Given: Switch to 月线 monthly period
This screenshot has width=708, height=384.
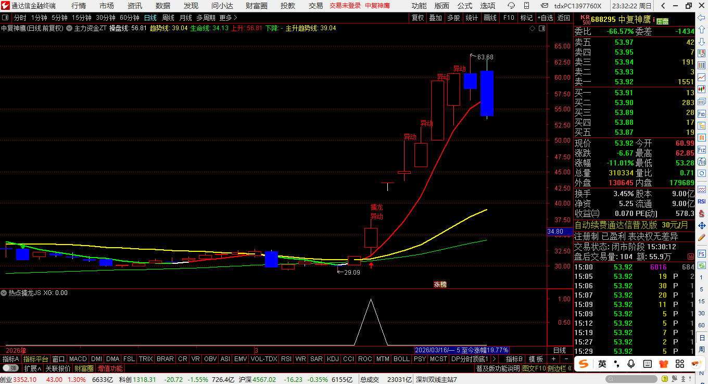Looking at the screenshot, I should [185, 18].
